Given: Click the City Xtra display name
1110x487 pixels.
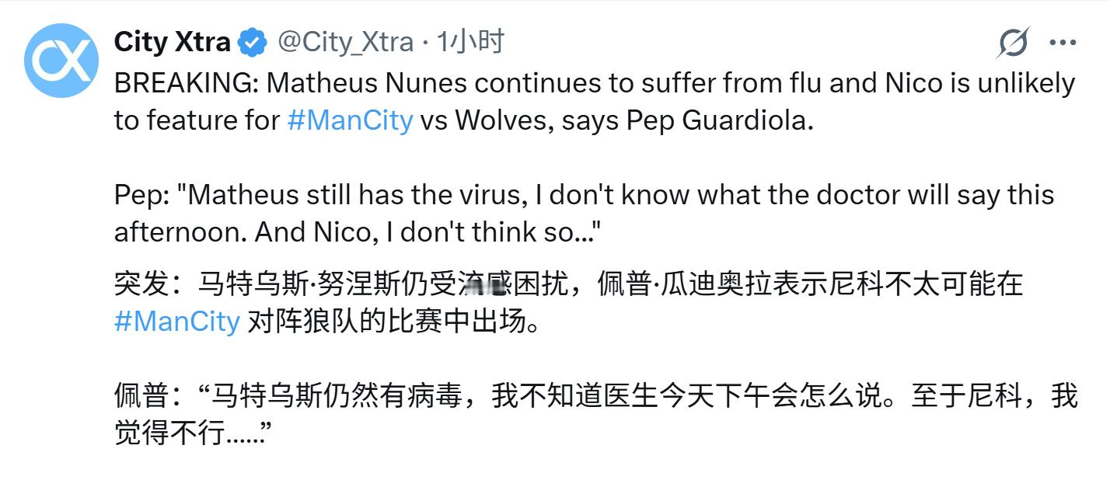Looking at the screenshot, I should pos(173,43).
